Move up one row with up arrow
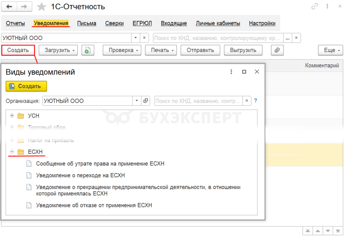The image size is (344, 236). (318, 231)
